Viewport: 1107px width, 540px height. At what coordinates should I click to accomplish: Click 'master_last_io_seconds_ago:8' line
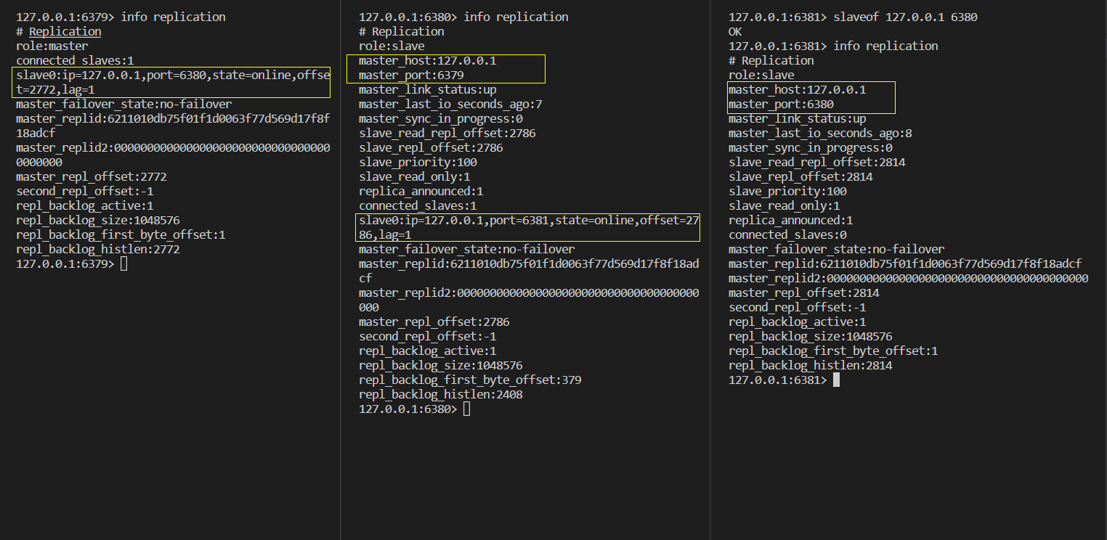820,133
